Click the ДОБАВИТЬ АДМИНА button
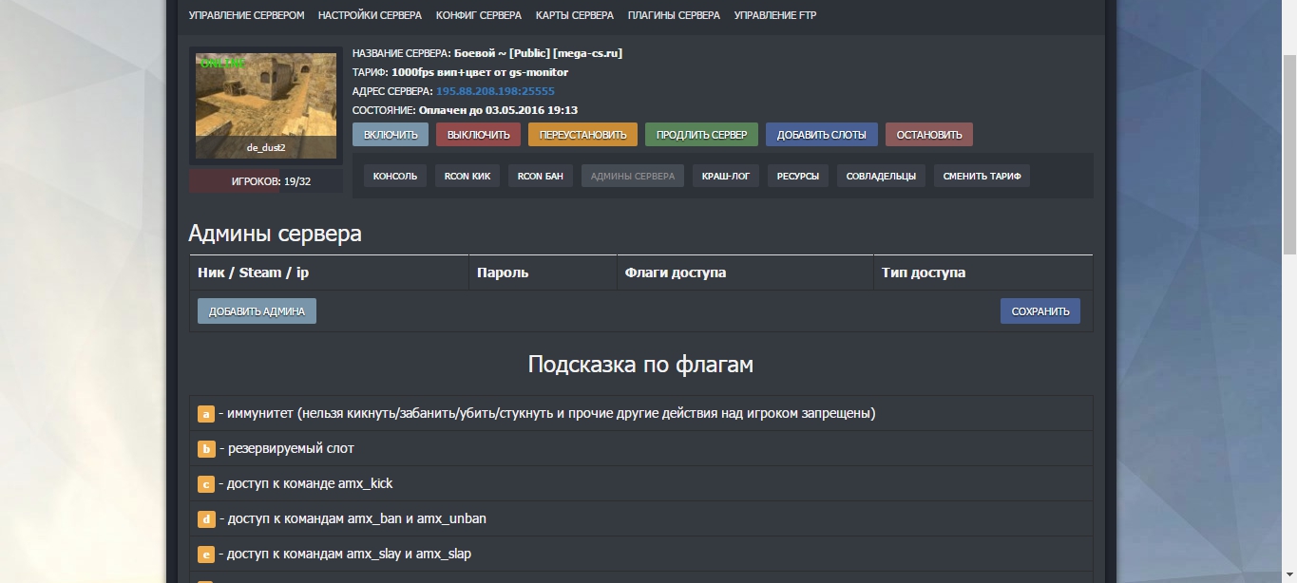 pyautogui.click(x=257, y=311)
